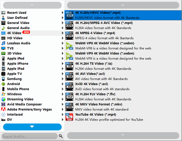Click the Mobile Phone icon
This screenshot has width=182, height=141.
(x=3, y=89)
